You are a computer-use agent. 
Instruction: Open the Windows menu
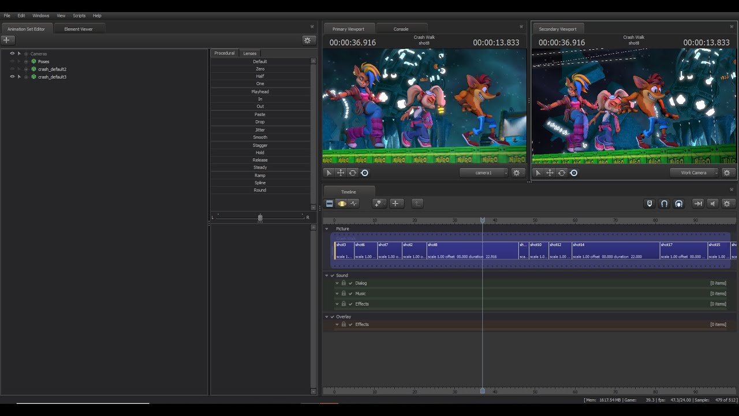click(40, 16)
